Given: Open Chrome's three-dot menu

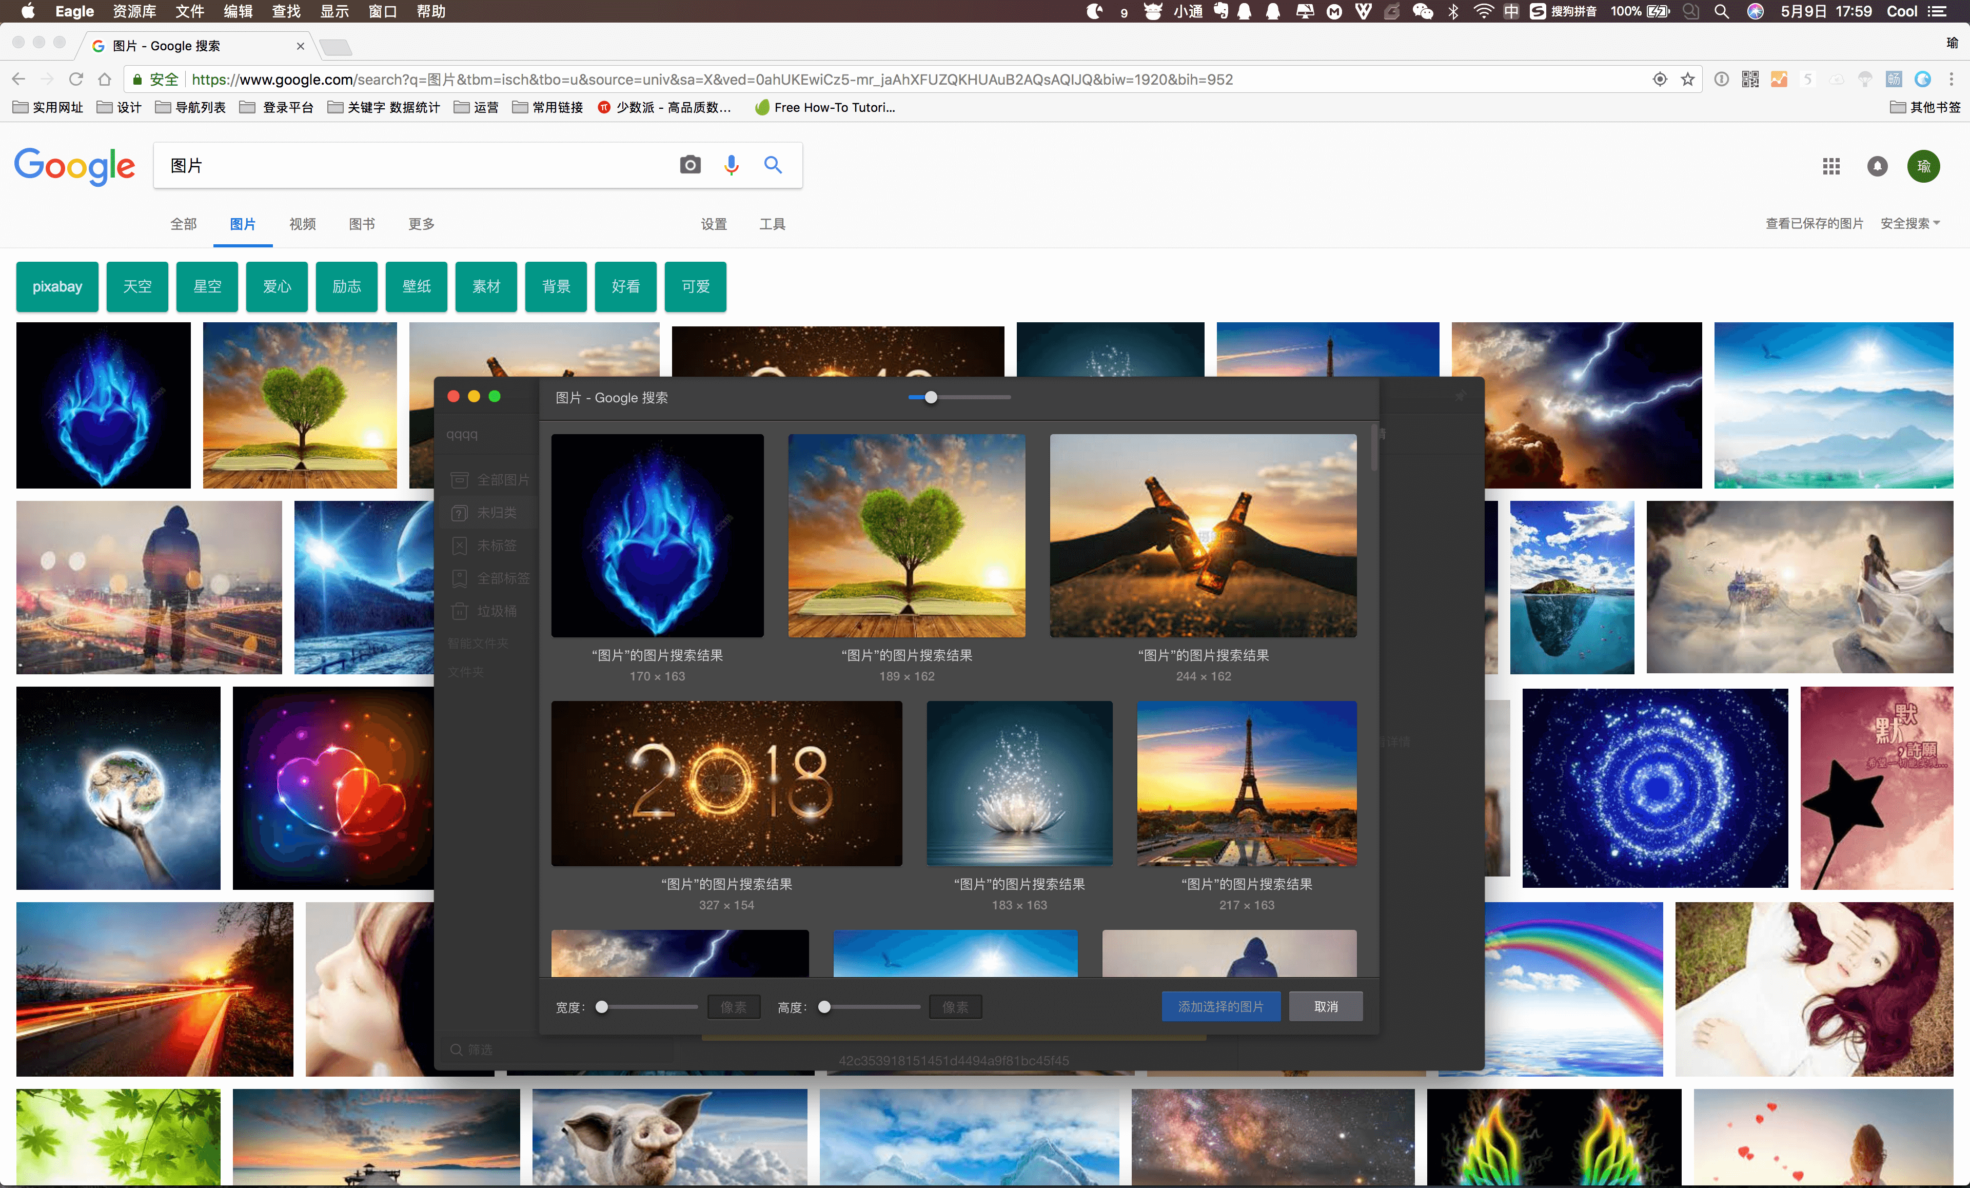Looking at the screenshot, I should (1951, 79).
